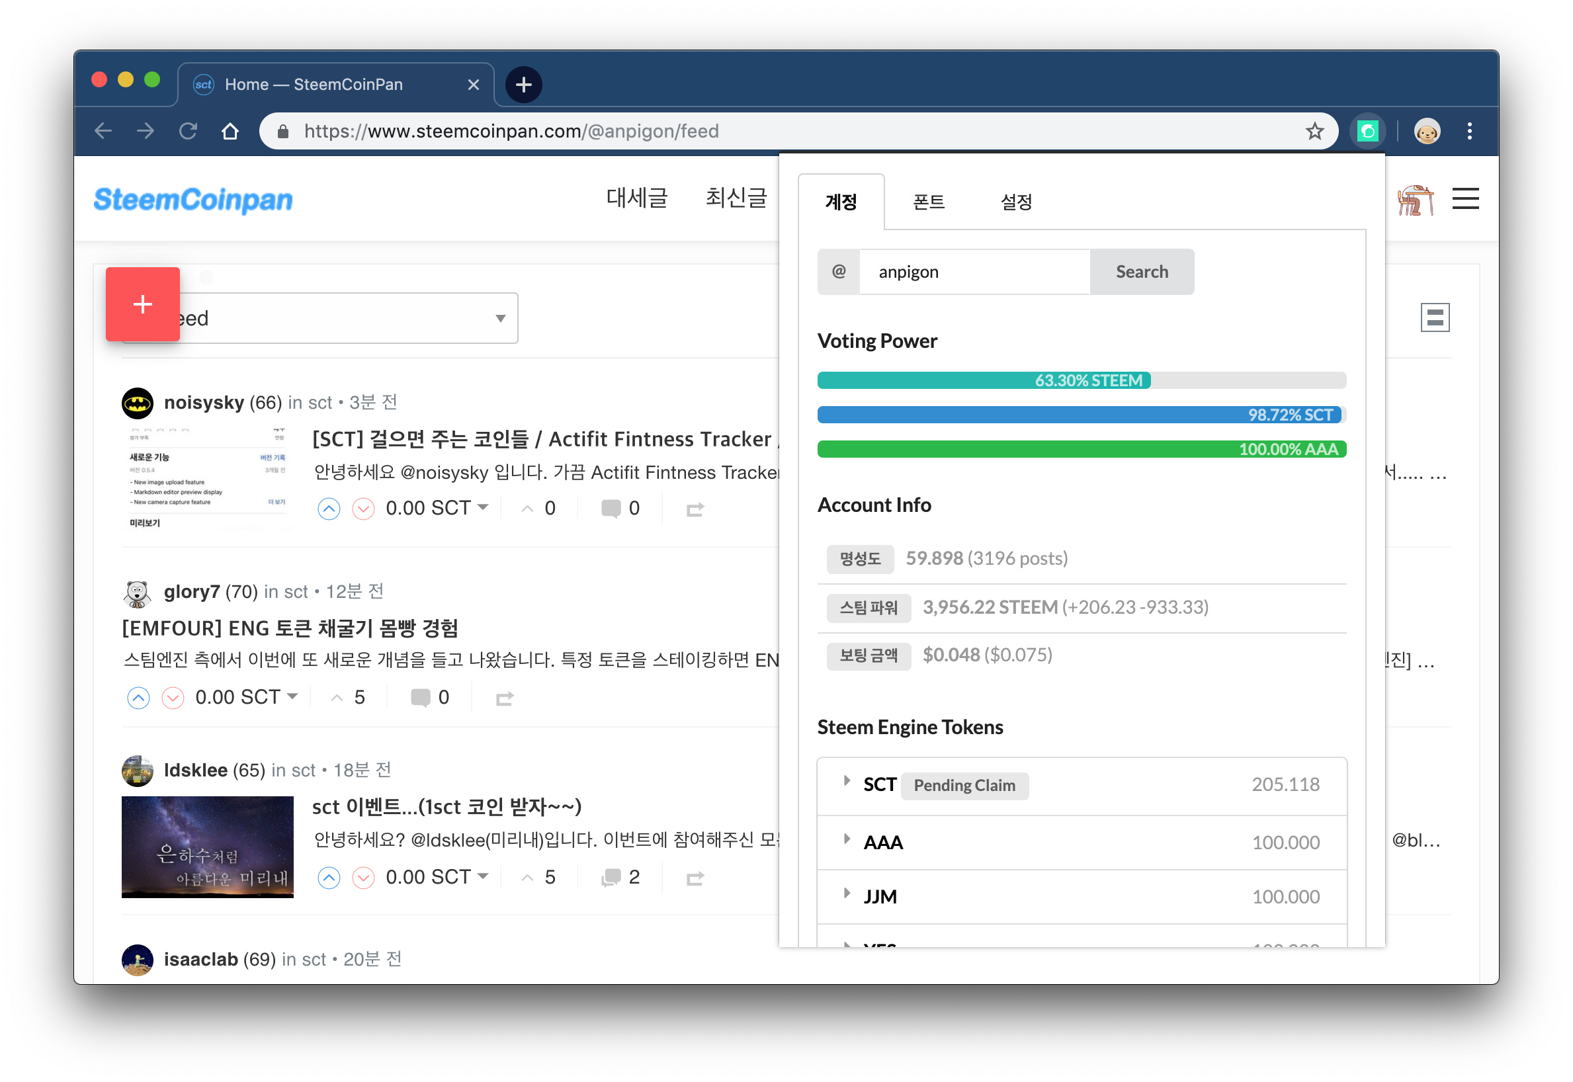This screenshot has width=1573, height=1082.
Task: Click the lock icon in address bar
Action: [x=283, y=132]
